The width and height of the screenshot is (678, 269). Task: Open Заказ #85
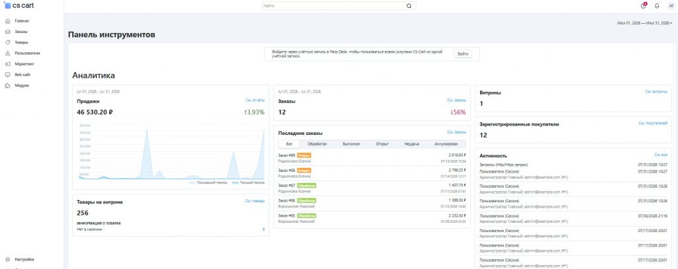287,215
